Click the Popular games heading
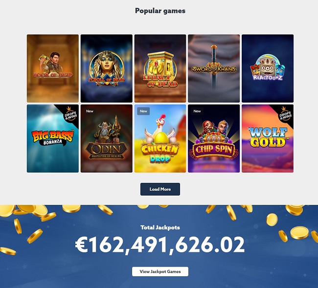Screen dimensions: 318x288 click(160, 11)
